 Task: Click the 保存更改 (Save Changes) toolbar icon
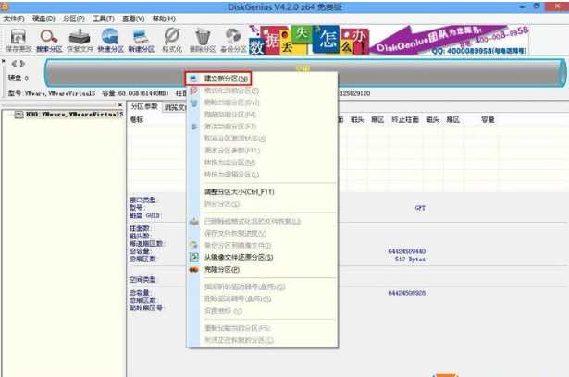[18, 40]
